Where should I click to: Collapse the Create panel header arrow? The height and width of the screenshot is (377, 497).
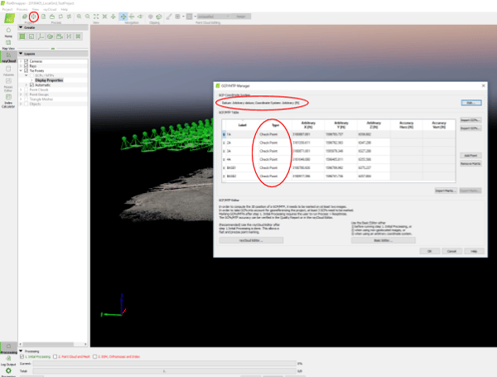point(21,27)
